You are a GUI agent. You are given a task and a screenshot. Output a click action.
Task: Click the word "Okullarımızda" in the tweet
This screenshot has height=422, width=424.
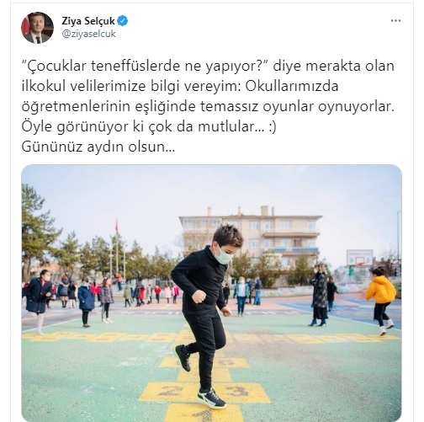(x=292, y=87)
